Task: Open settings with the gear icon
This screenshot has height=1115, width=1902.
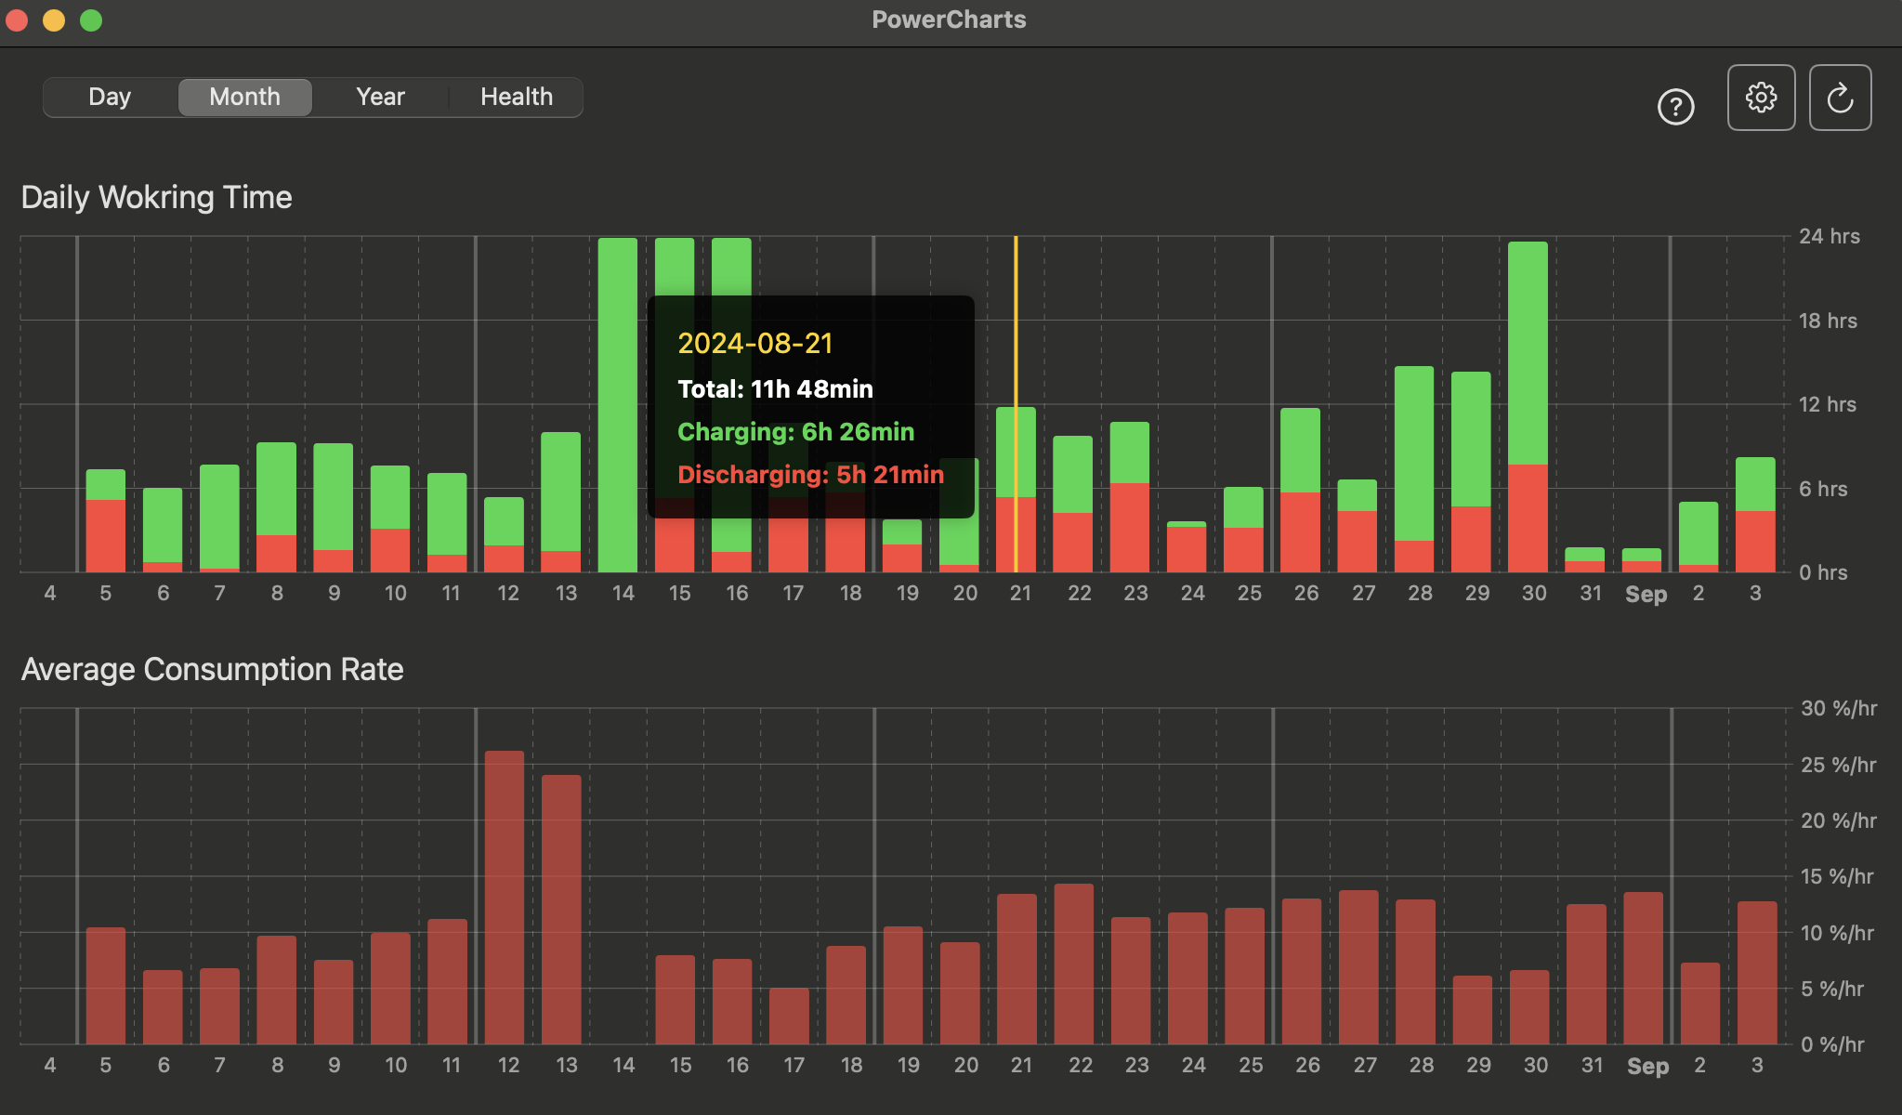Action: point(1761,98)
